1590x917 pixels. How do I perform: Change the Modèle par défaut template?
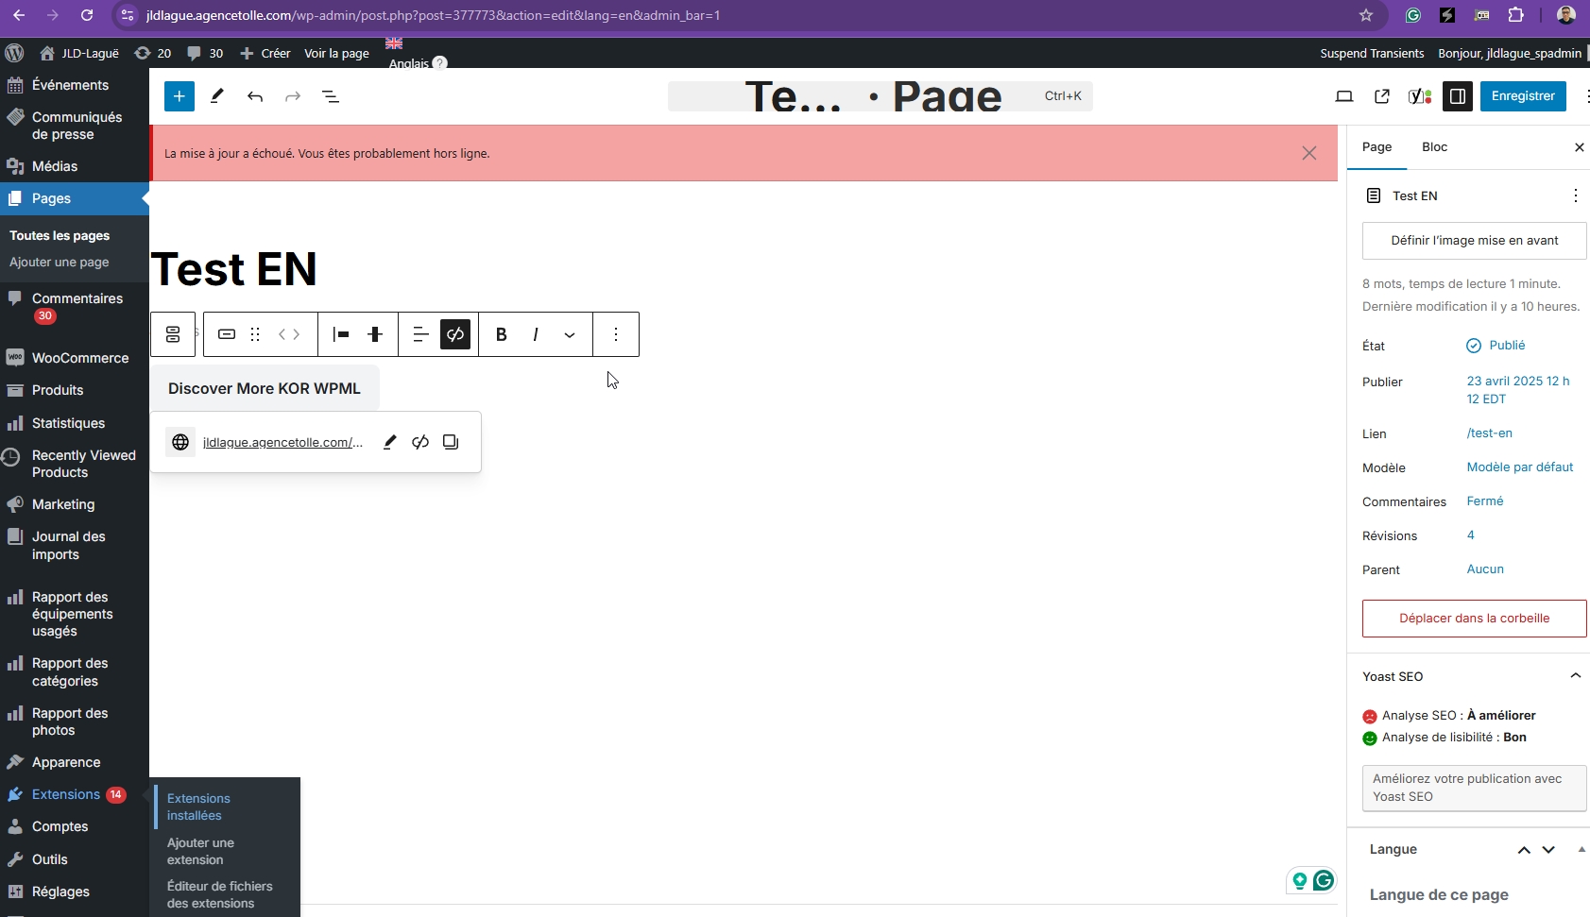[1520, 467]
